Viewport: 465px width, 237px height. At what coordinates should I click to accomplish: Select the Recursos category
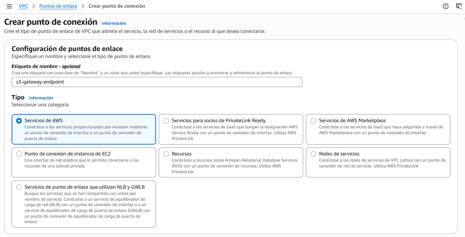166,154
